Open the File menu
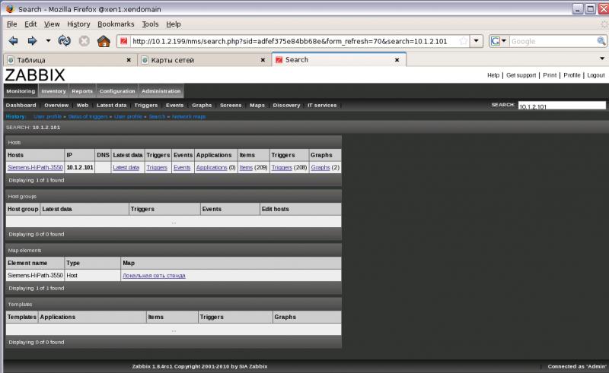This screenshot has width=609, height=373. pos(11,24)
